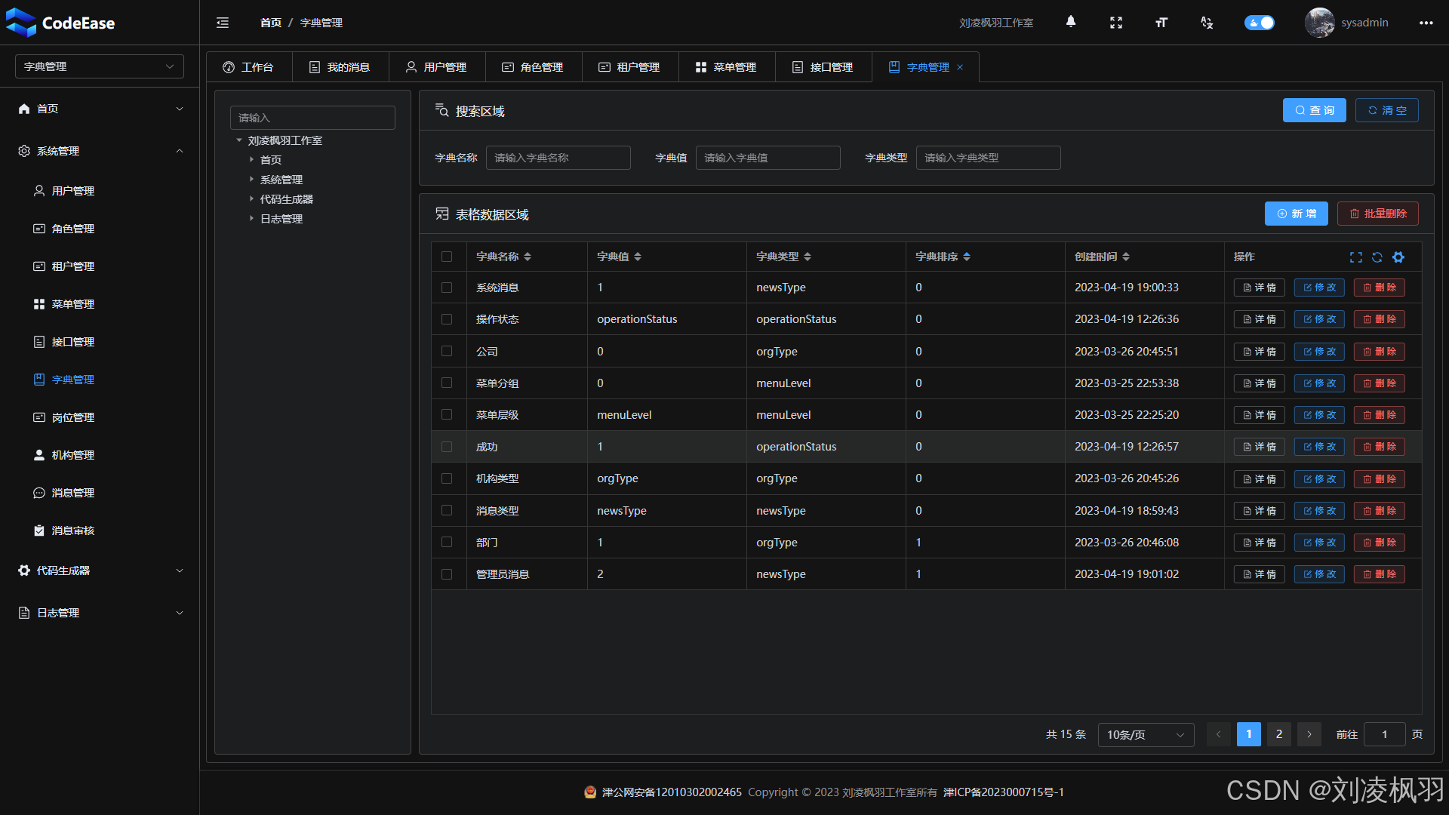
Task: Expand 日志管理 node in the tree
Action: pyautogui.click(x=252, y=219)
